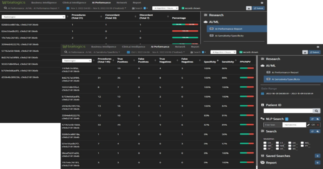This screenshot has width=323, height=169.
Task: Check the CT modality checkbox
Action: point(277,143)
